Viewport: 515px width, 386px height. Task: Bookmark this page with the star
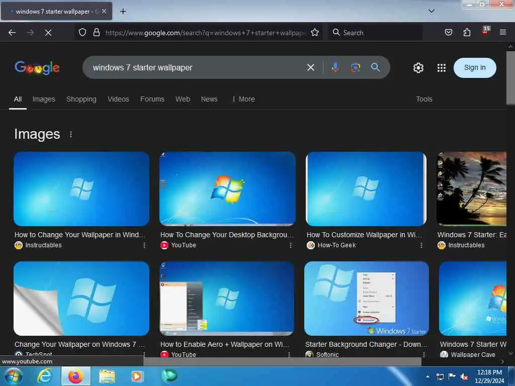click(x=315, y=32)
